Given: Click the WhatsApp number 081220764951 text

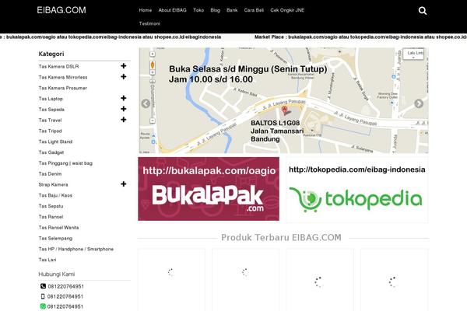Looking at the screenshot, I should tap(65, 306).
